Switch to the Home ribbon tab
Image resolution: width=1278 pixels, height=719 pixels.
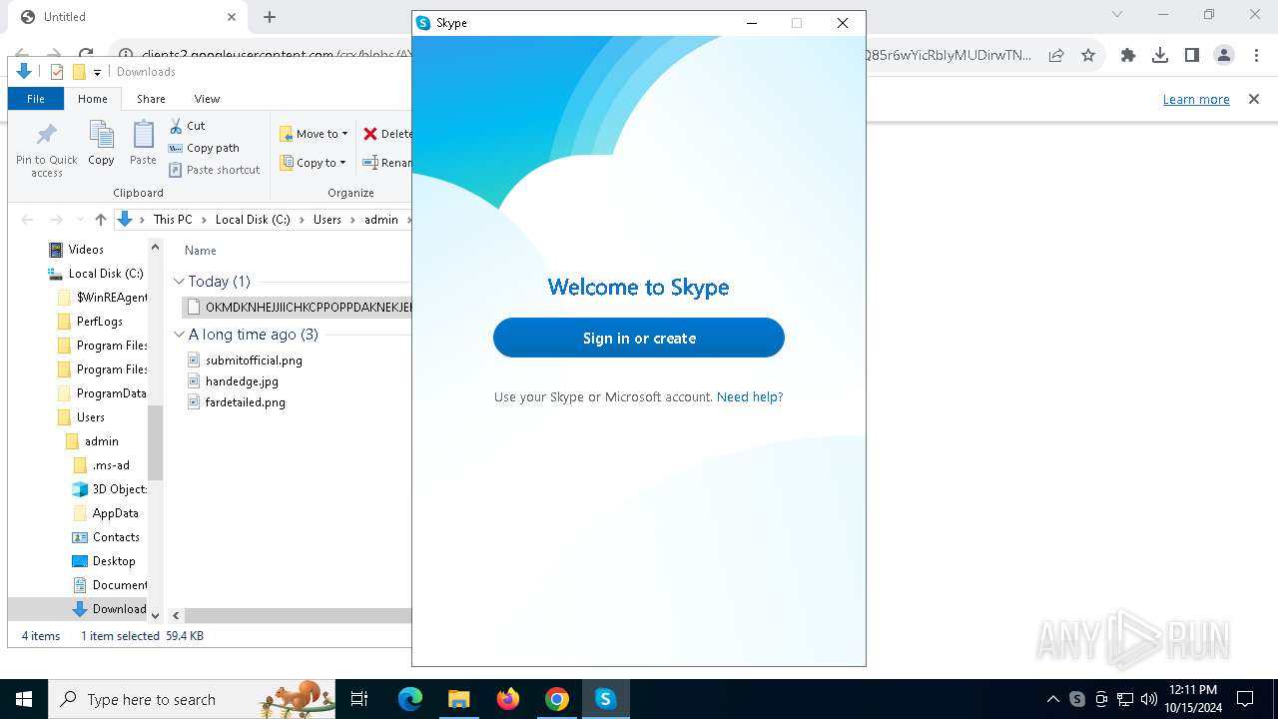[x=93, y=99]
